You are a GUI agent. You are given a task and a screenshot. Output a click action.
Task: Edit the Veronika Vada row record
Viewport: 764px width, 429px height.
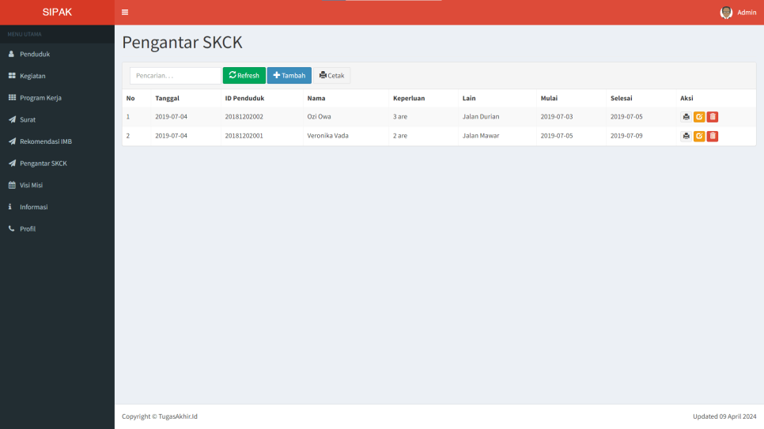point(699,136)
